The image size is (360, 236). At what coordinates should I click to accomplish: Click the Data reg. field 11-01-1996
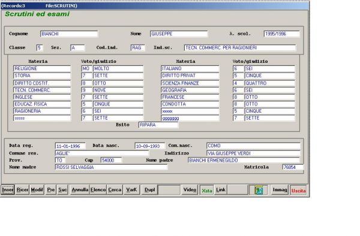click(70, 146)
